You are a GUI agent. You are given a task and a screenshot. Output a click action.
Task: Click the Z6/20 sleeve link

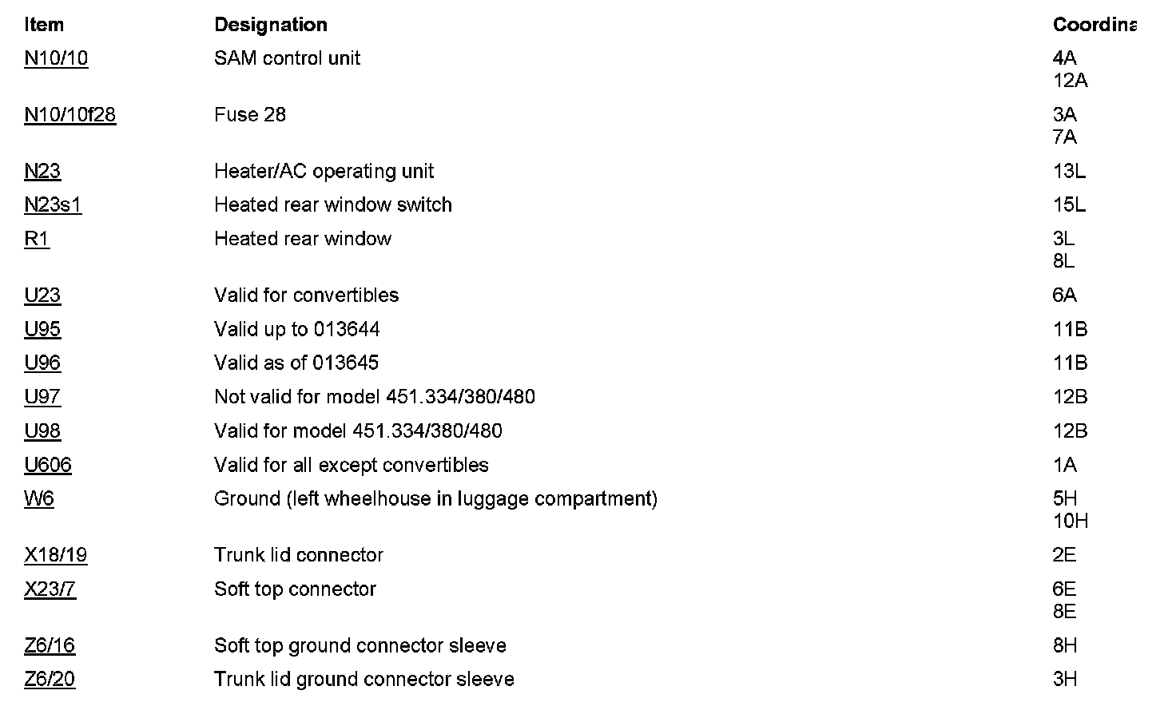coord(50,680)
